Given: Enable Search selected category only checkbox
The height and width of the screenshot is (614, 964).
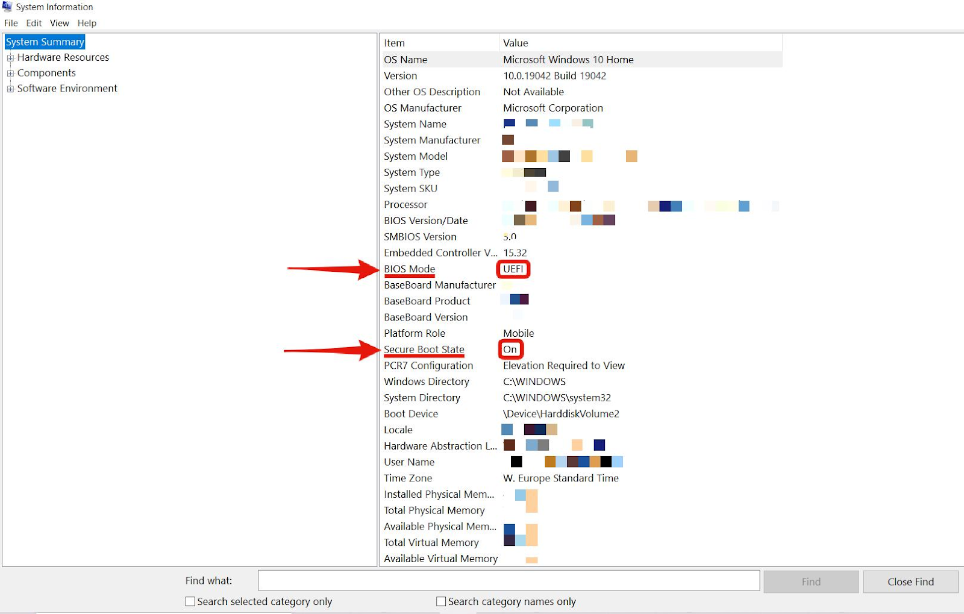Looking at the screenshot, I should coord(190,601).
